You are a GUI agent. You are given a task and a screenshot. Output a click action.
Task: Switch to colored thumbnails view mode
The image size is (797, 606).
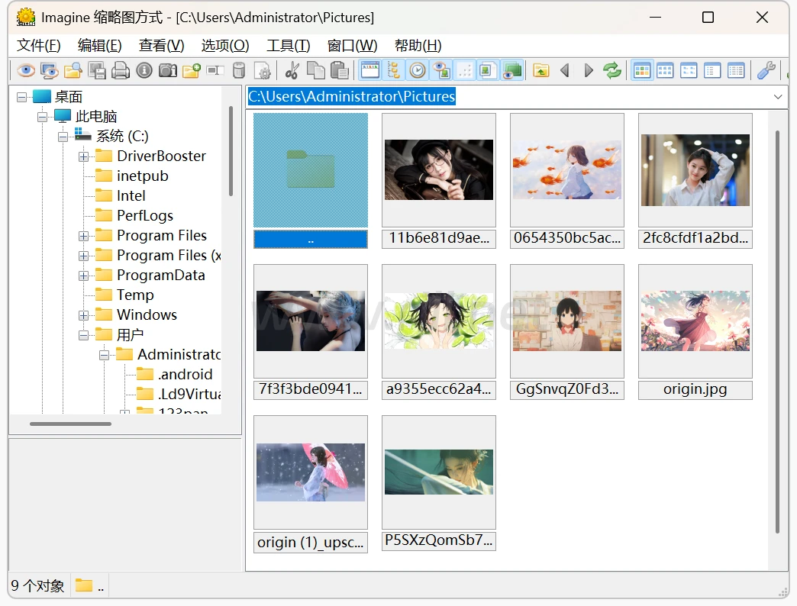(x=642, y=71)
